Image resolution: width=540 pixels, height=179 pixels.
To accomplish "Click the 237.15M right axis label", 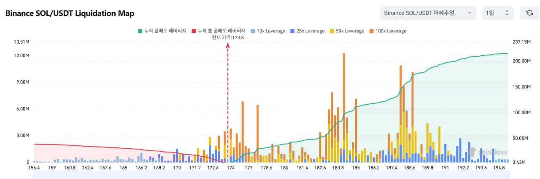I will pyautogui.click(x=521, y=42).
